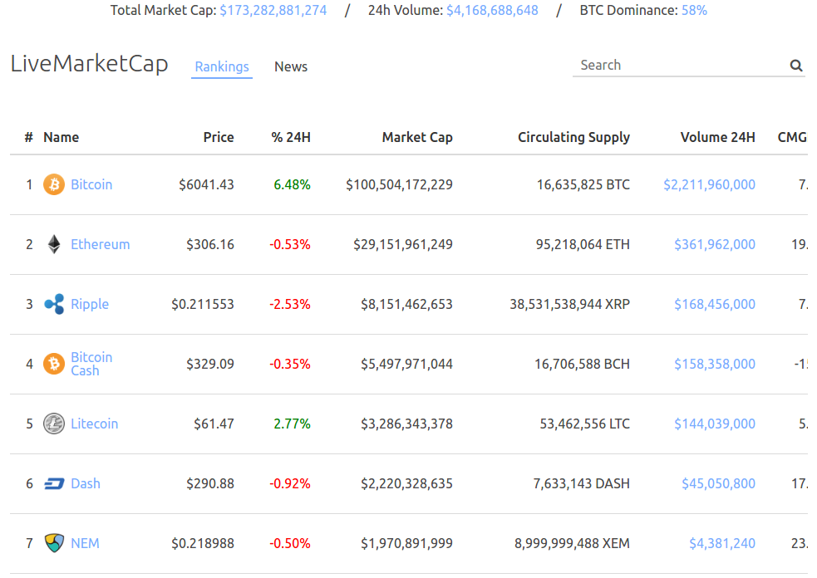Click supply 95,218,064 ETH

tap(583, 244)
